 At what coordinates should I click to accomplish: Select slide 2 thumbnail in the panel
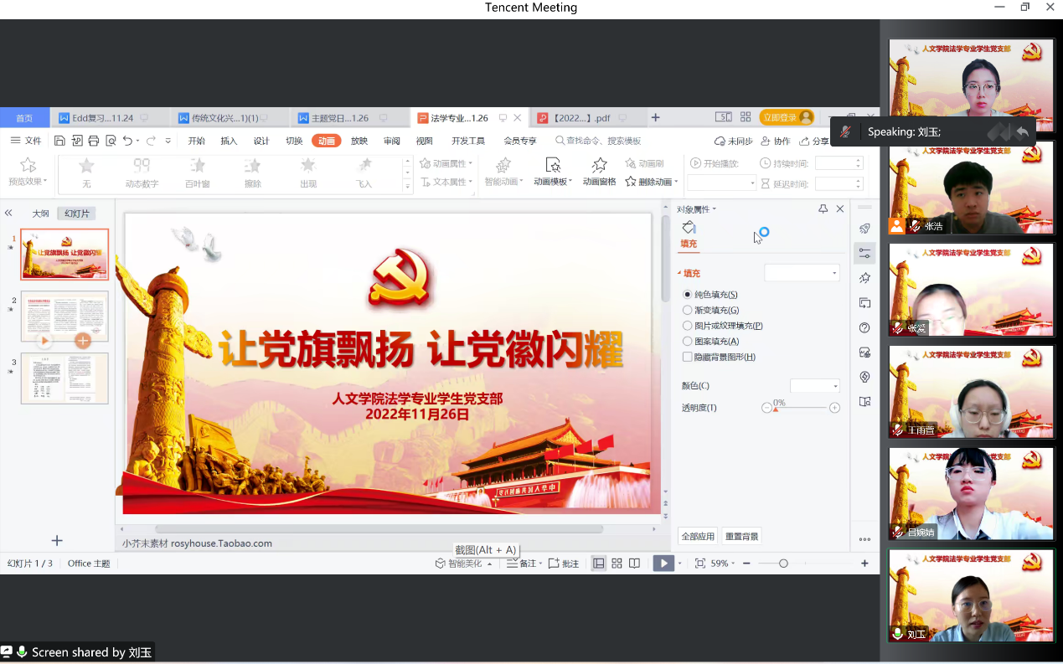click(65, 317)
